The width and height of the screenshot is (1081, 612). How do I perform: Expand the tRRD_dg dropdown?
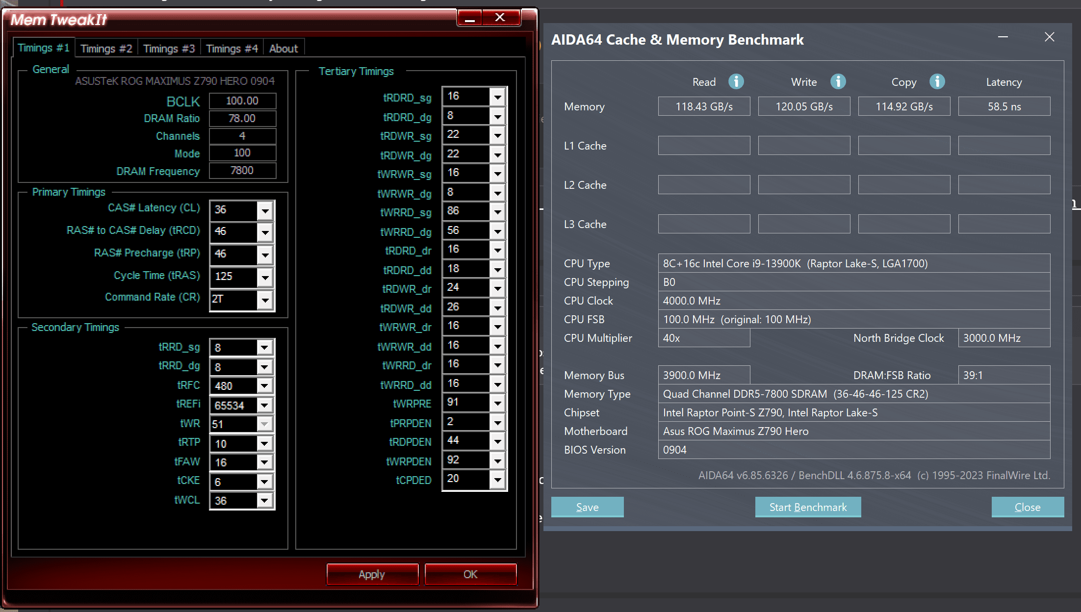click(x=264, y=367)
